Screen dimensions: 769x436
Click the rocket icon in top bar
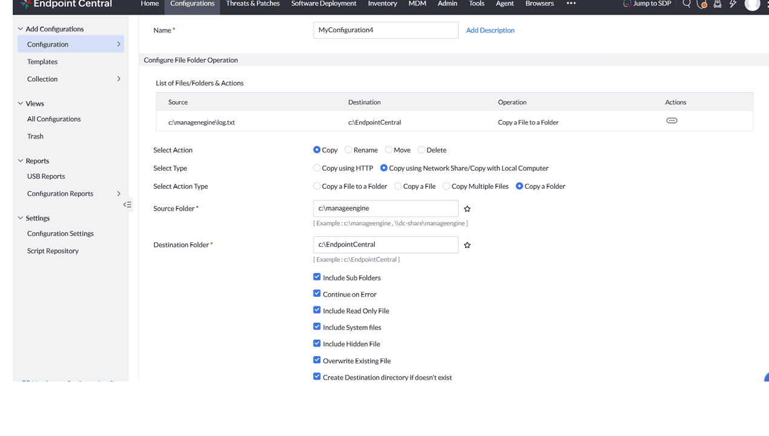[x=718, y=4]
